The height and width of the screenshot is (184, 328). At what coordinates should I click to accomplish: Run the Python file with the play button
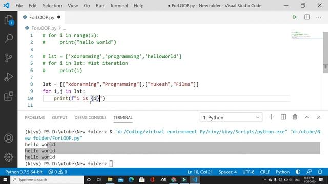295,17
